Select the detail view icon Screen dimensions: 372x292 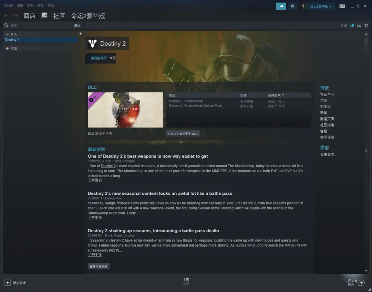click(352, 25)
